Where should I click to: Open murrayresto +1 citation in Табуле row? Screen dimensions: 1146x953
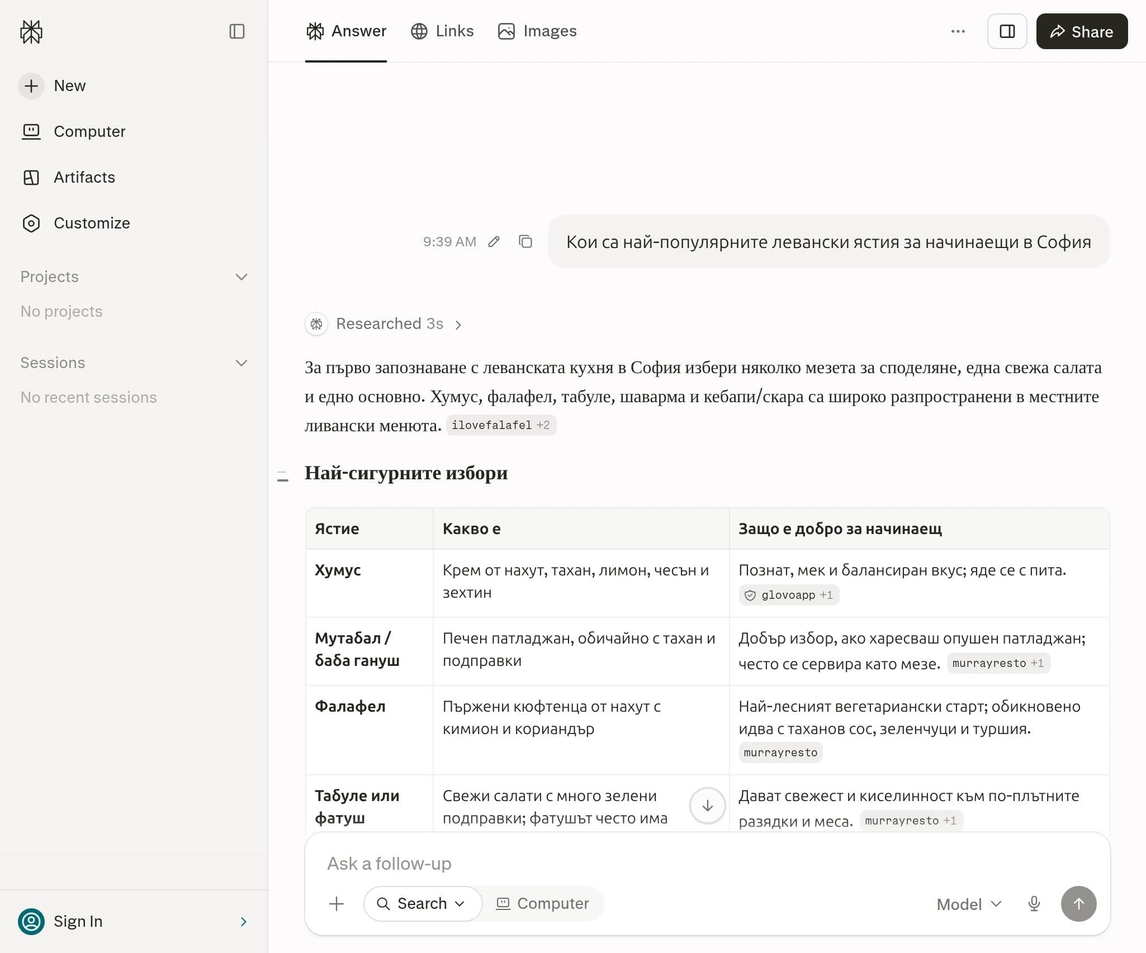click(911, 821)
